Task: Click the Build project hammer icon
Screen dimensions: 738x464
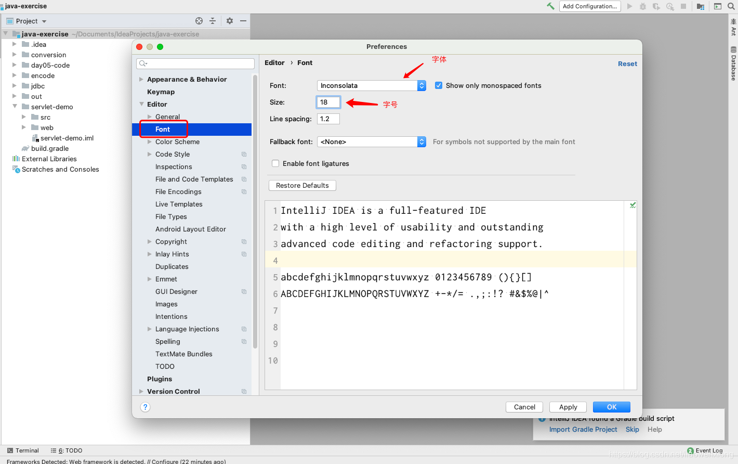Action: pos(550,6)
